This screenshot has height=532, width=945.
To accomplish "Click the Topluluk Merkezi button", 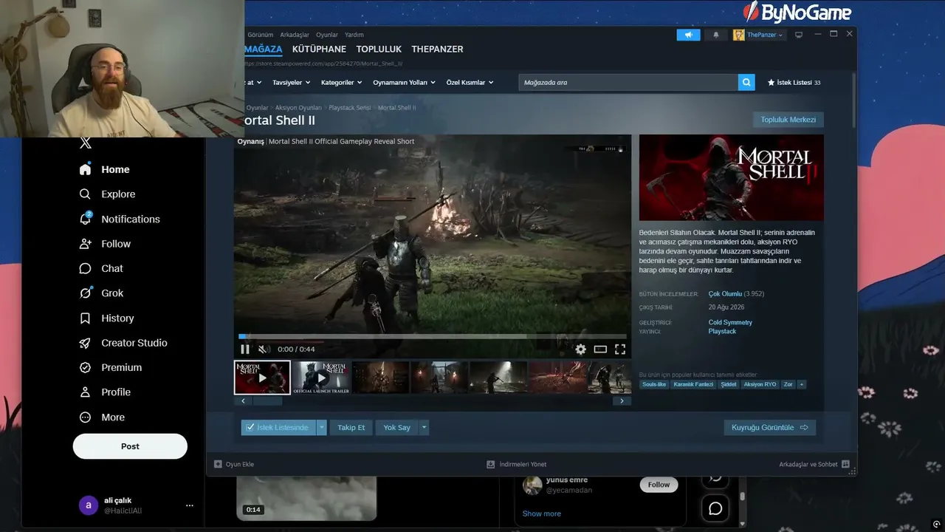I will pos(788,120).
